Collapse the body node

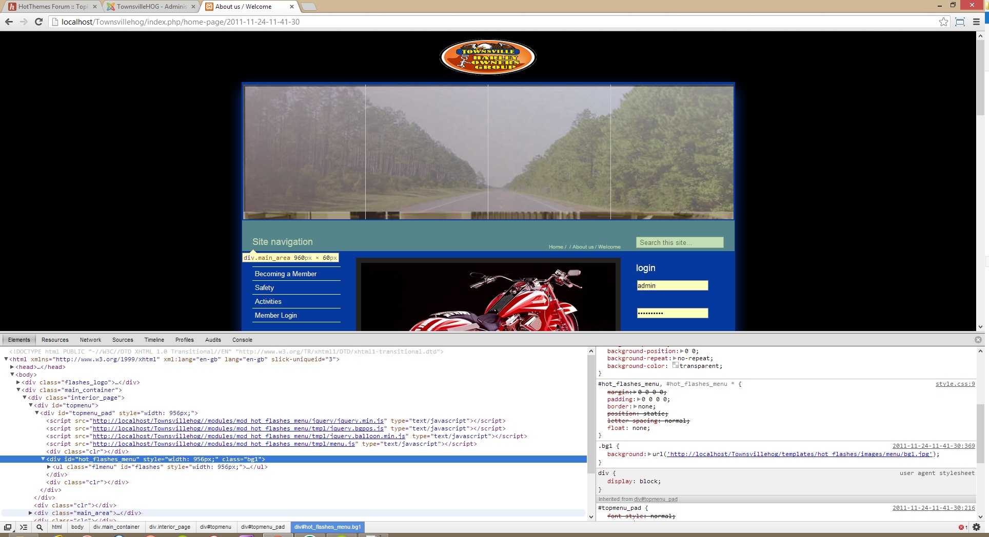[x=12, y=375]
